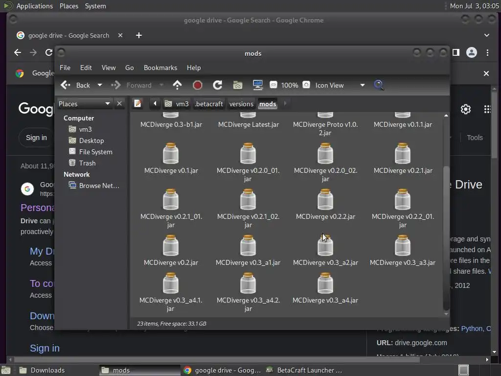This screenshot has width=501, height=376.
Task: Select vm3 home in sidebar
Action: pos(81,129)
